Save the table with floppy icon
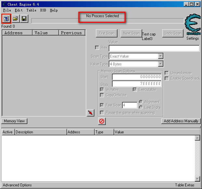This screenshot has width=202, height=189. point(24,19)
